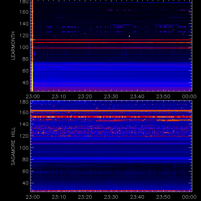
Task: Click the 23:40 time label under the Sagamore Hill plot
Action: [x=137, y=197]
